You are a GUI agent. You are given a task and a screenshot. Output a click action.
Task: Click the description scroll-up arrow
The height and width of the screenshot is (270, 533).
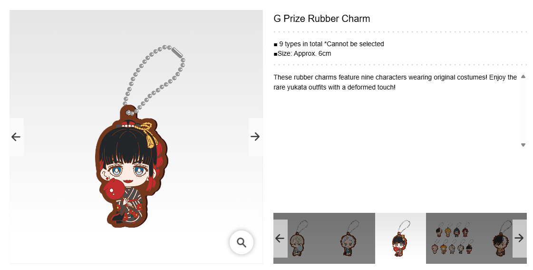523,77
